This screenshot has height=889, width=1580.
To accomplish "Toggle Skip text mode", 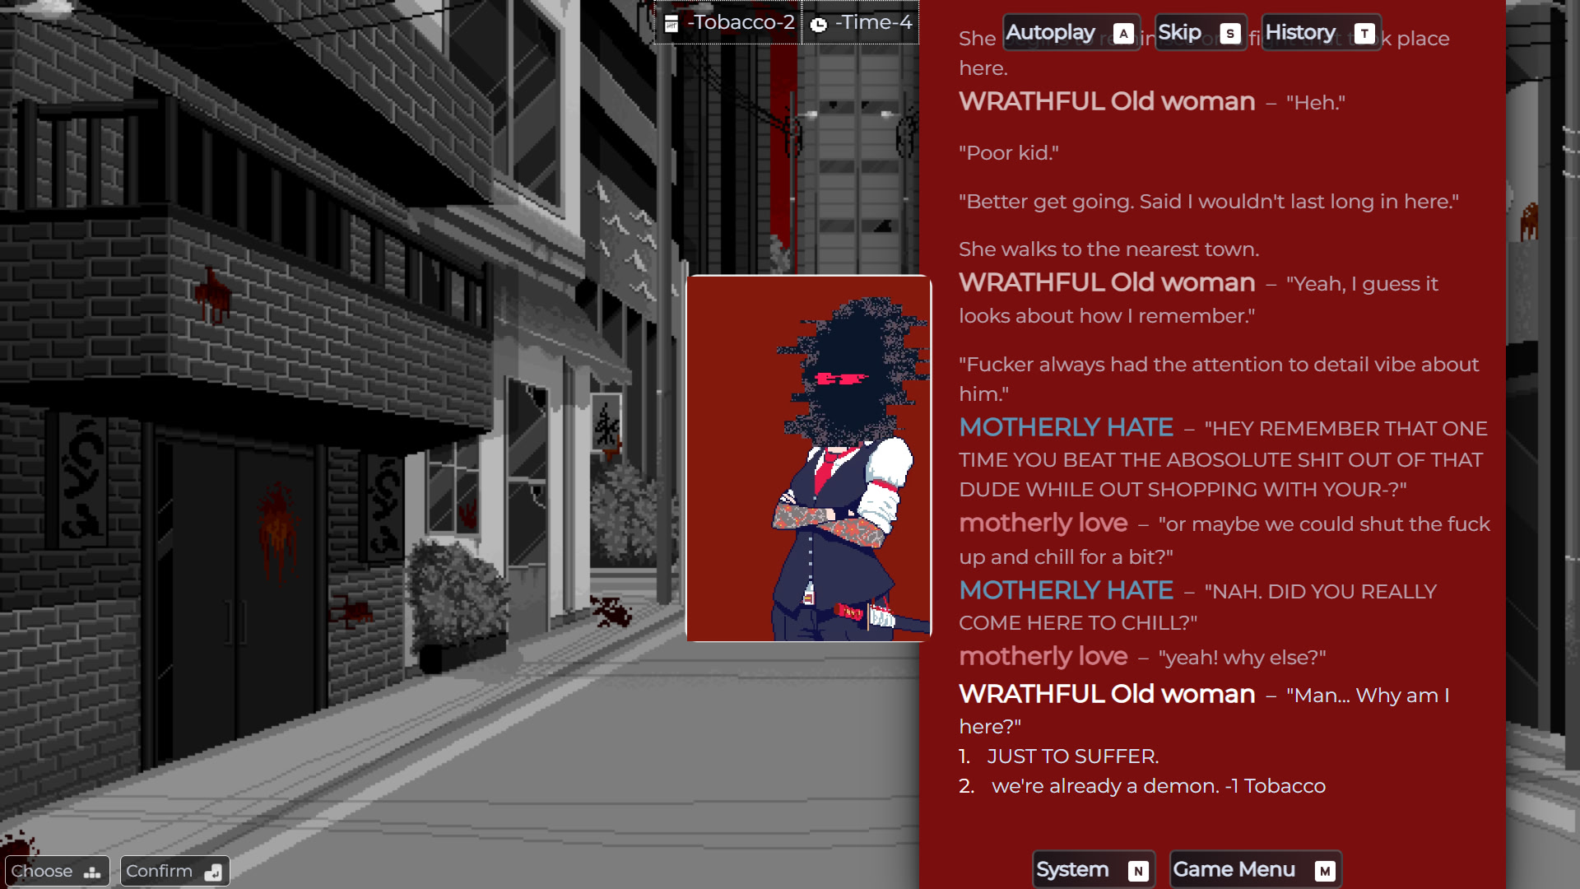I will click(x=1180, y=33).
